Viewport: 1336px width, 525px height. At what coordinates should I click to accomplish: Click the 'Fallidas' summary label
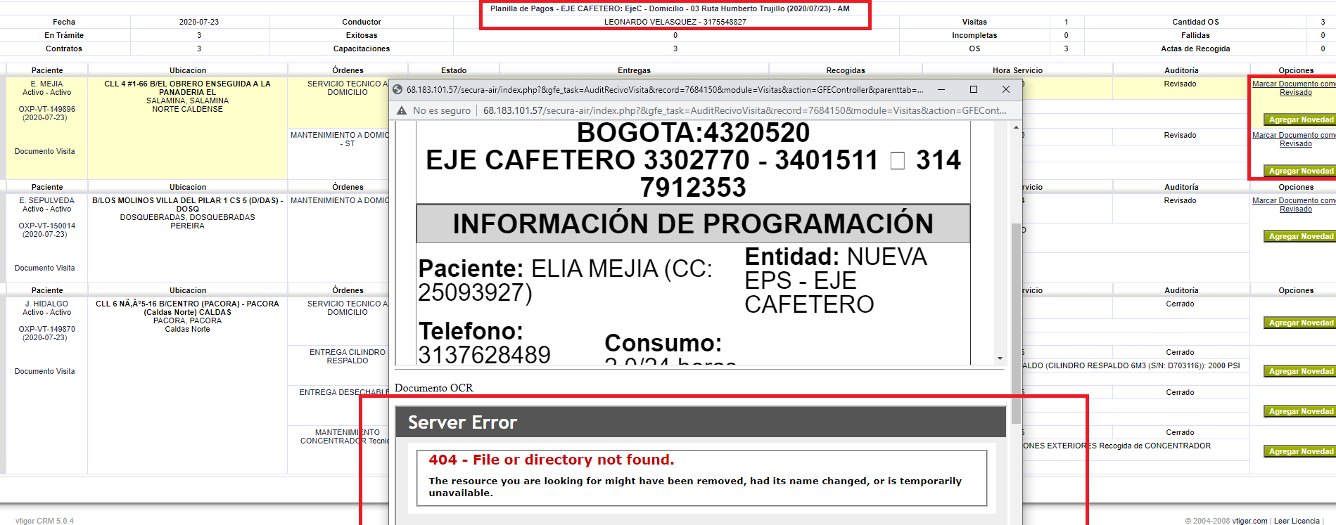tap(1195, 35)
